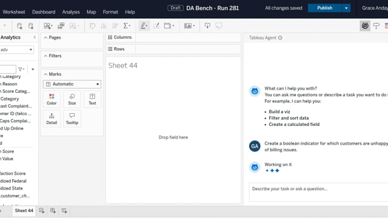Click the New Worksheet icon in bottom tab bar
Image resolution: width=388 pixels, height=218 pixels.
click(x=42, y=211)
